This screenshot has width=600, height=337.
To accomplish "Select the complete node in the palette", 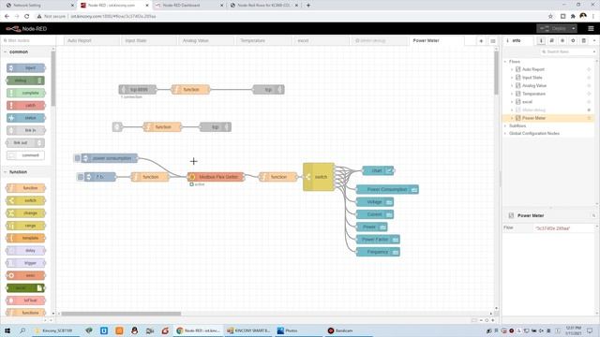I will 25,93.
